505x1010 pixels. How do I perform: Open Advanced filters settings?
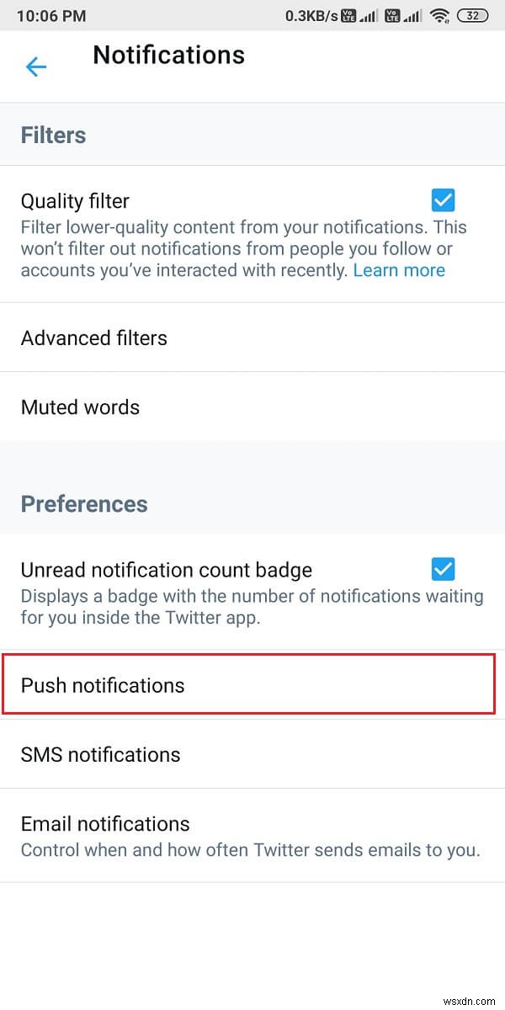pyautogui.click(x=93, y=338)
